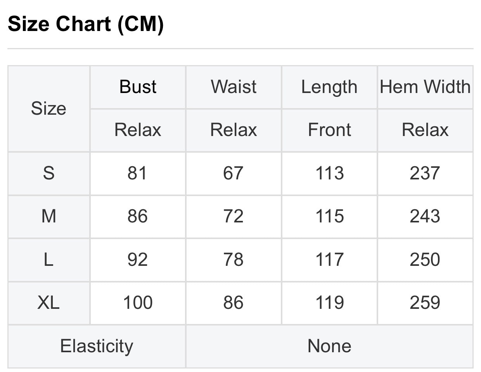Click hem width value 237
The height and width of the screenshot is (372, 481).
coord(425,173)
